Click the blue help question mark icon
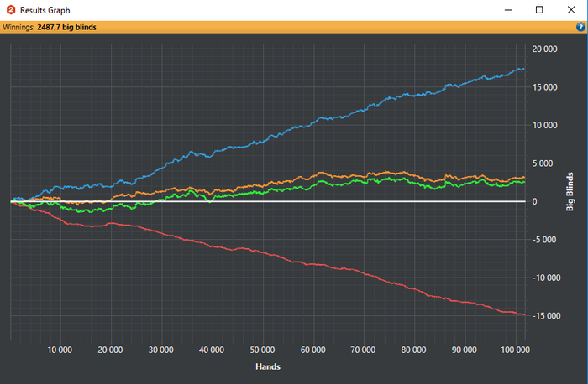Image resolution: width=588 pixels, height=384 pixels. click(580, 27)
